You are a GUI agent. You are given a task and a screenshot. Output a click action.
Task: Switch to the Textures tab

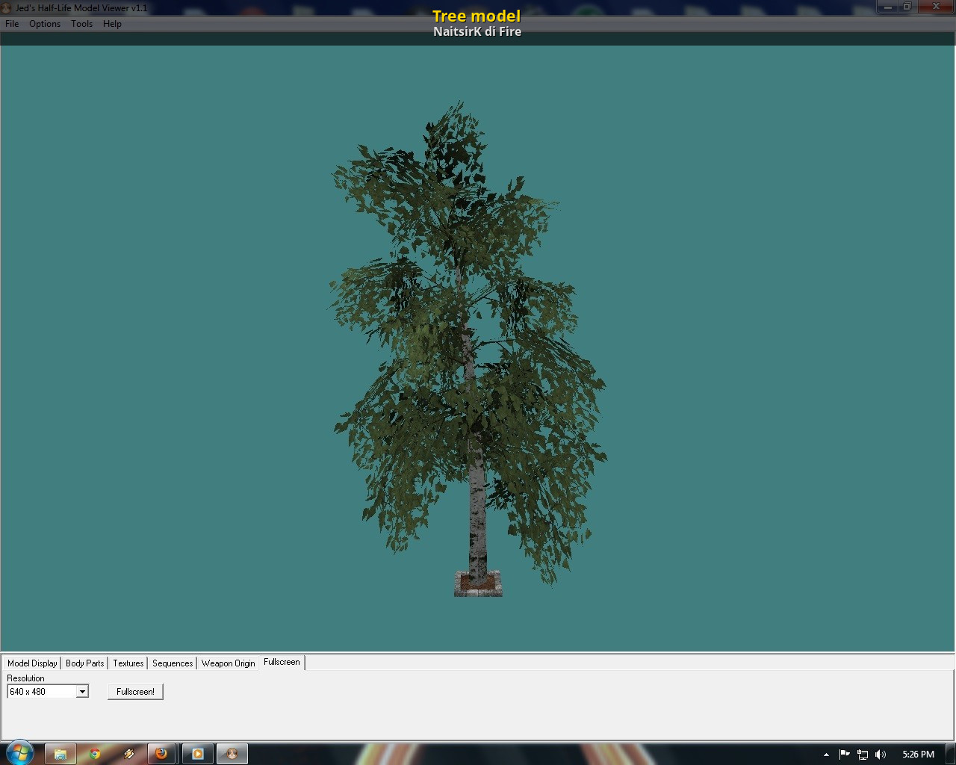click(x=128, y=663)
